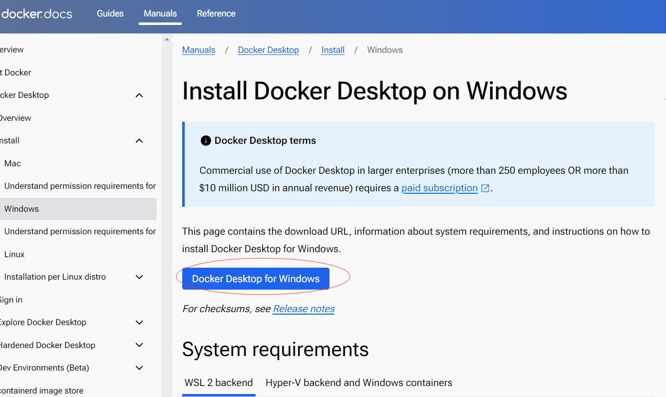Follow the paid subscription link
The width and height of the screenshot is (666, 397).
tap(439, 188)
